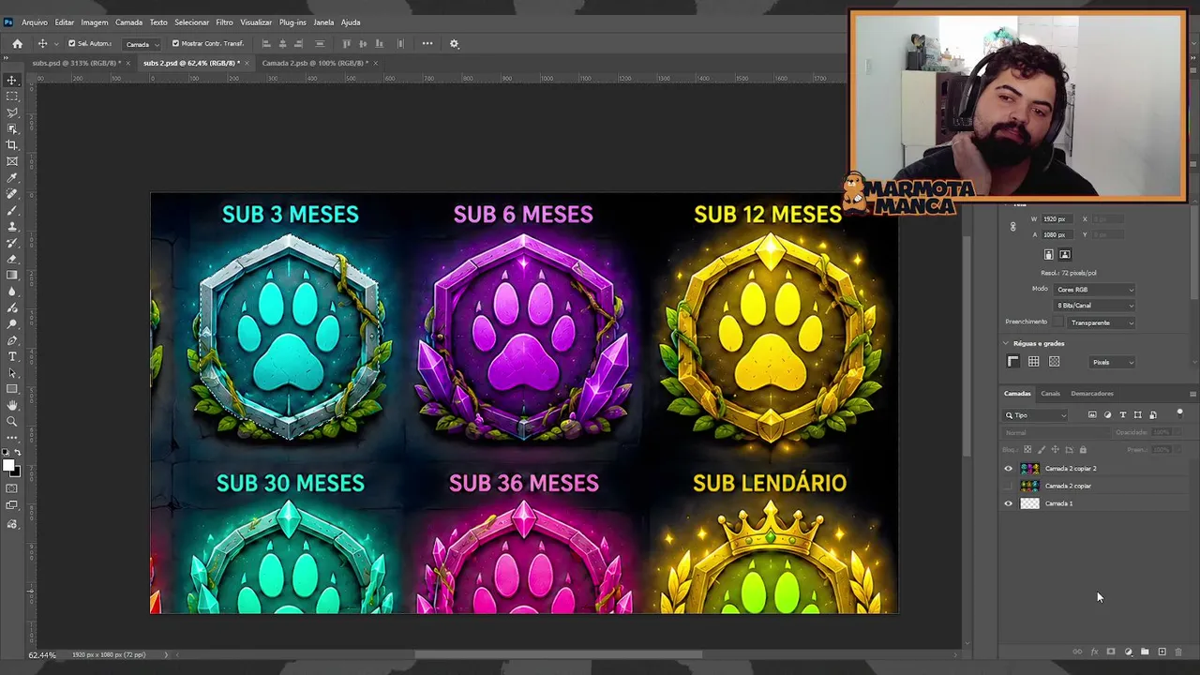This screenshot has height=675, width=1200.
Task: Toggle rulers in Réguas e grades
Action: (x=1013, y=362)
